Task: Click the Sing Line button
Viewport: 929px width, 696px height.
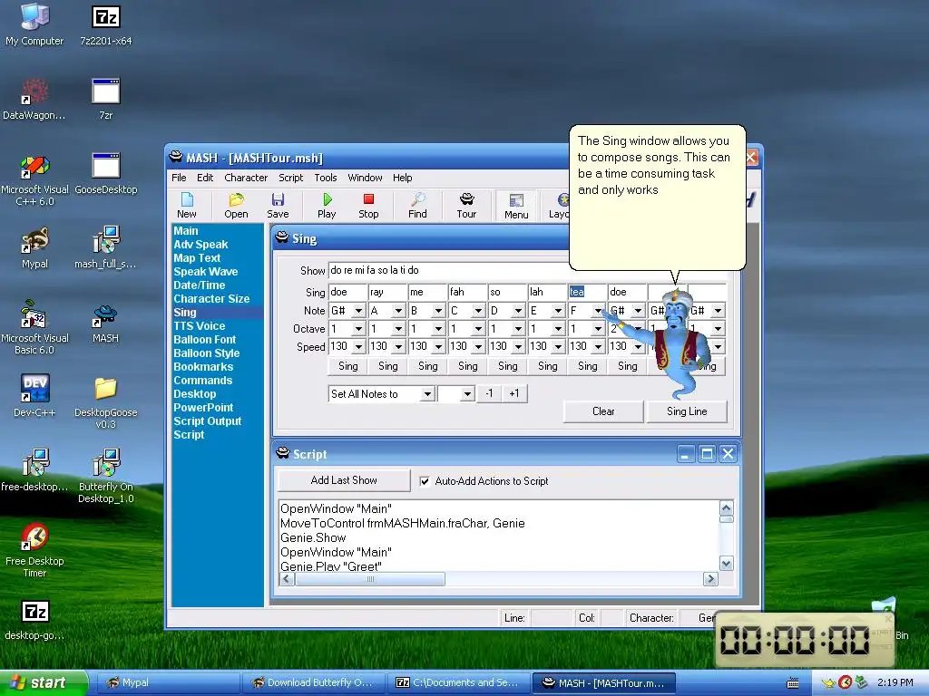Action: pyautogui.click(x=687, y=411)
